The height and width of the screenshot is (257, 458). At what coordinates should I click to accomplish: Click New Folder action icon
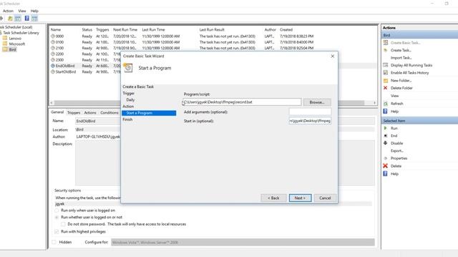click(x=386, y=81)
